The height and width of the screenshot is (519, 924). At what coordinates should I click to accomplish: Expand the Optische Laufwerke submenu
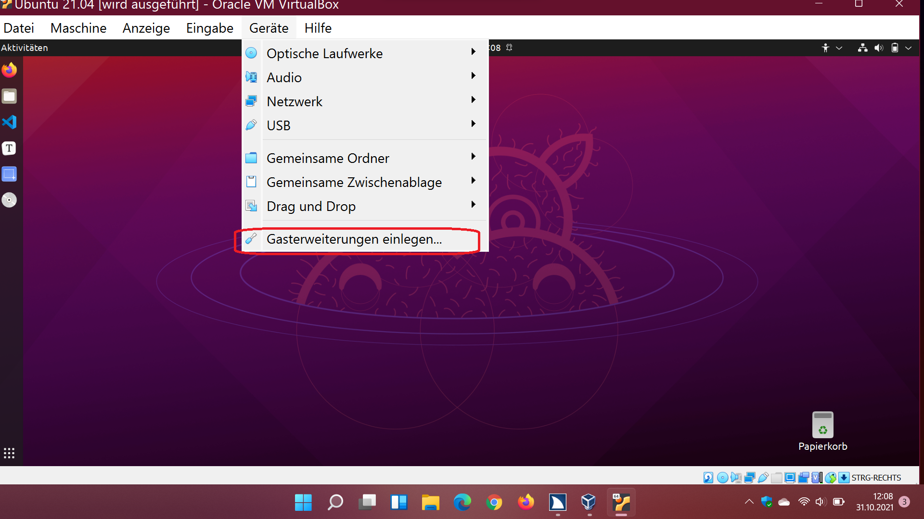365,53
